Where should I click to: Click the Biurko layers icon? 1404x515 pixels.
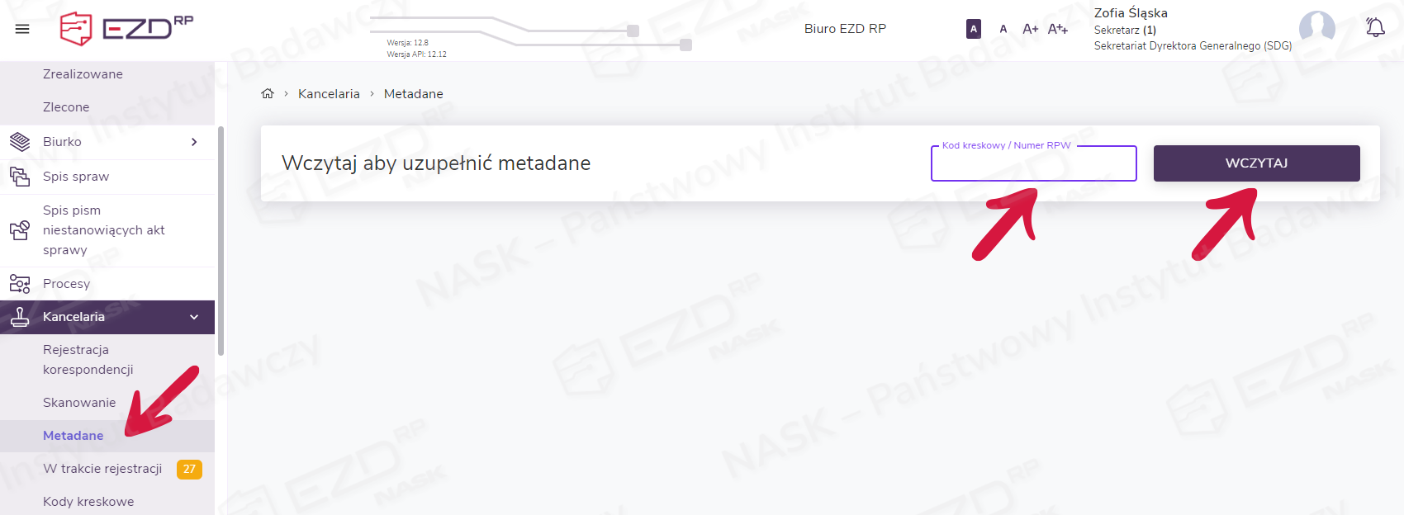(20, 142)
